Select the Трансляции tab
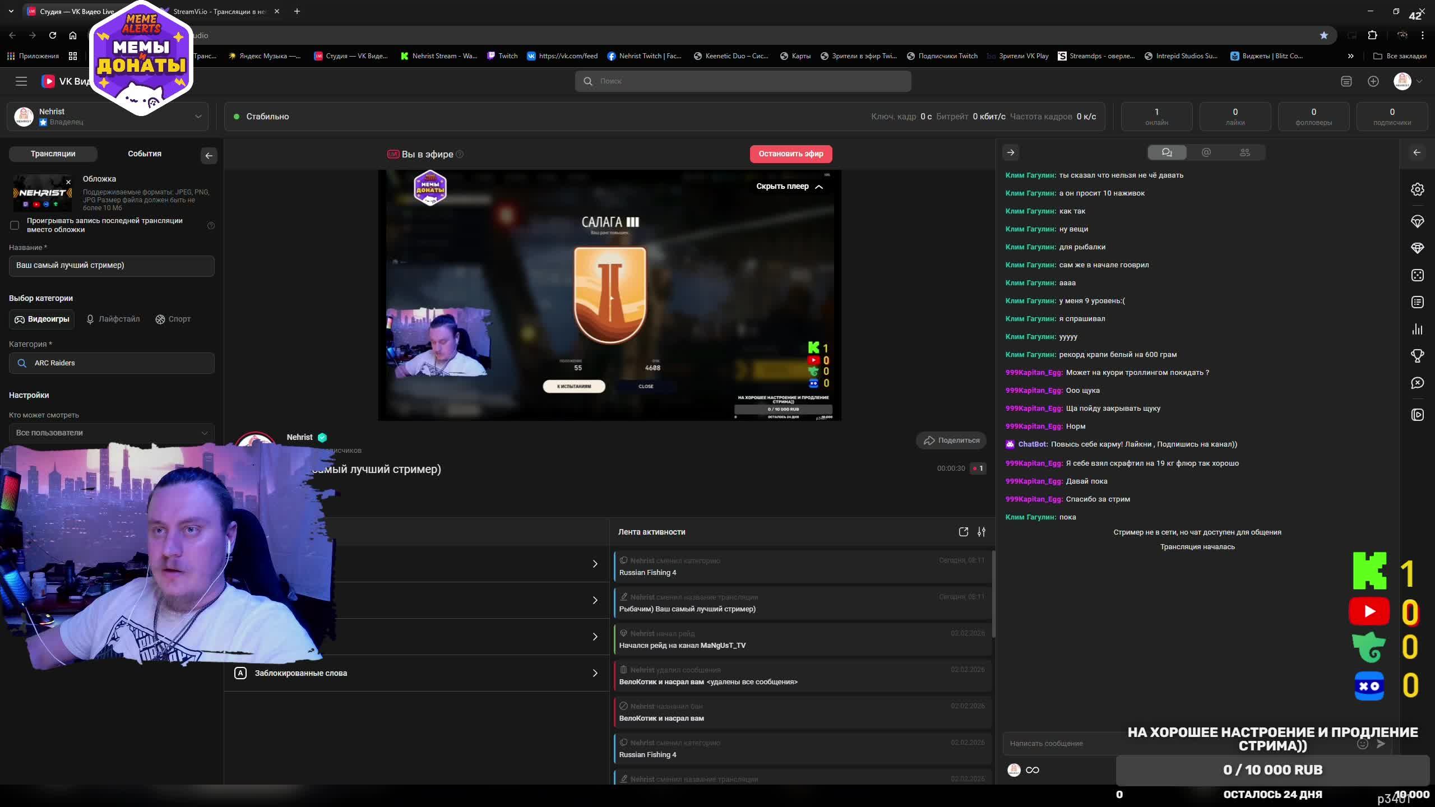Screen dimensions: 1435x807 53,154
